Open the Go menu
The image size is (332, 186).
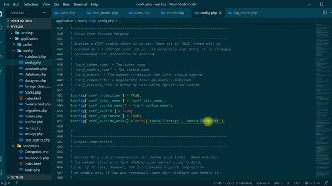click(57, 4)
